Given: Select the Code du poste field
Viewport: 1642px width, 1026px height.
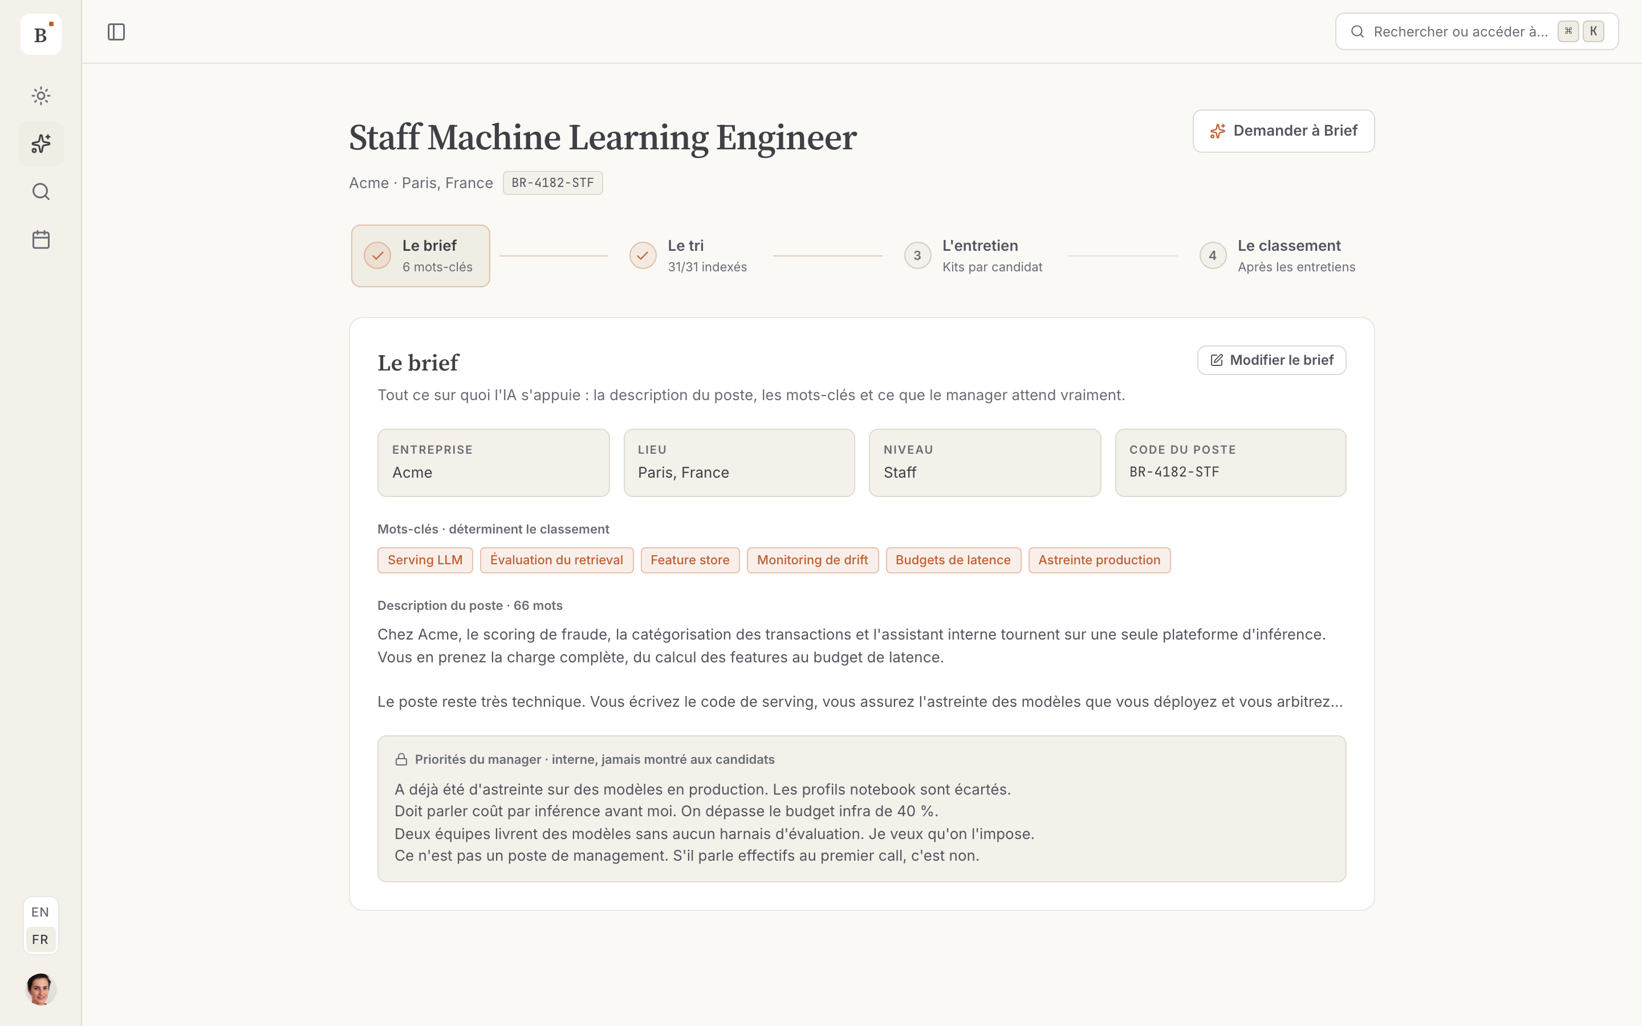Looking at the screenshot, I should tap(1230, 463).
